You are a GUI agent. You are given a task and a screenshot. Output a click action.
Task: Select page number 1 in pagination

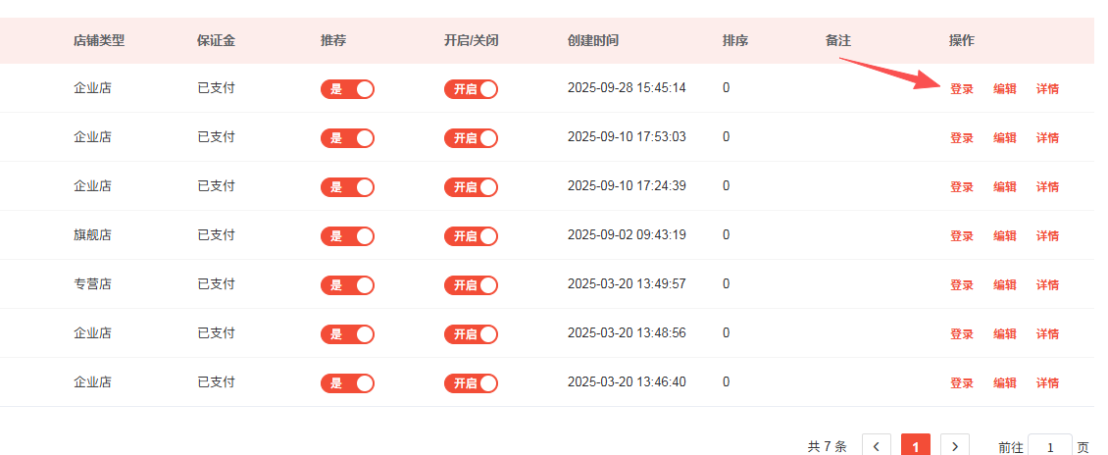[x=915, y=446]
